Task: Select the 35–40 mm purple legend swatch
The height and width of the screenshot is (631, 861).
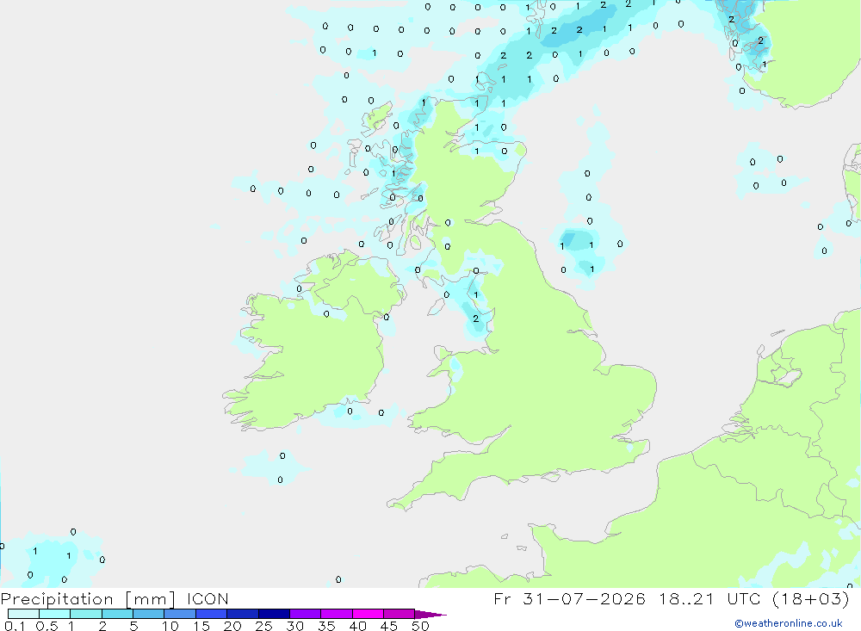Action: [x=337, y=614]
